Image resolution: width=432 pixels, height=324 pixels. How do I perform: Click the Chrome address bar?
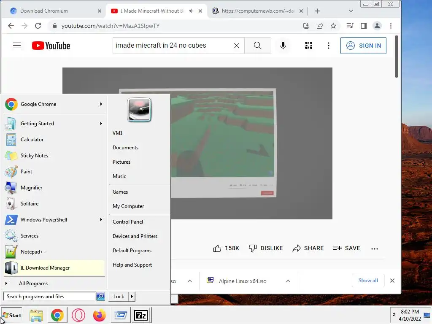click(x=176, y=26)
